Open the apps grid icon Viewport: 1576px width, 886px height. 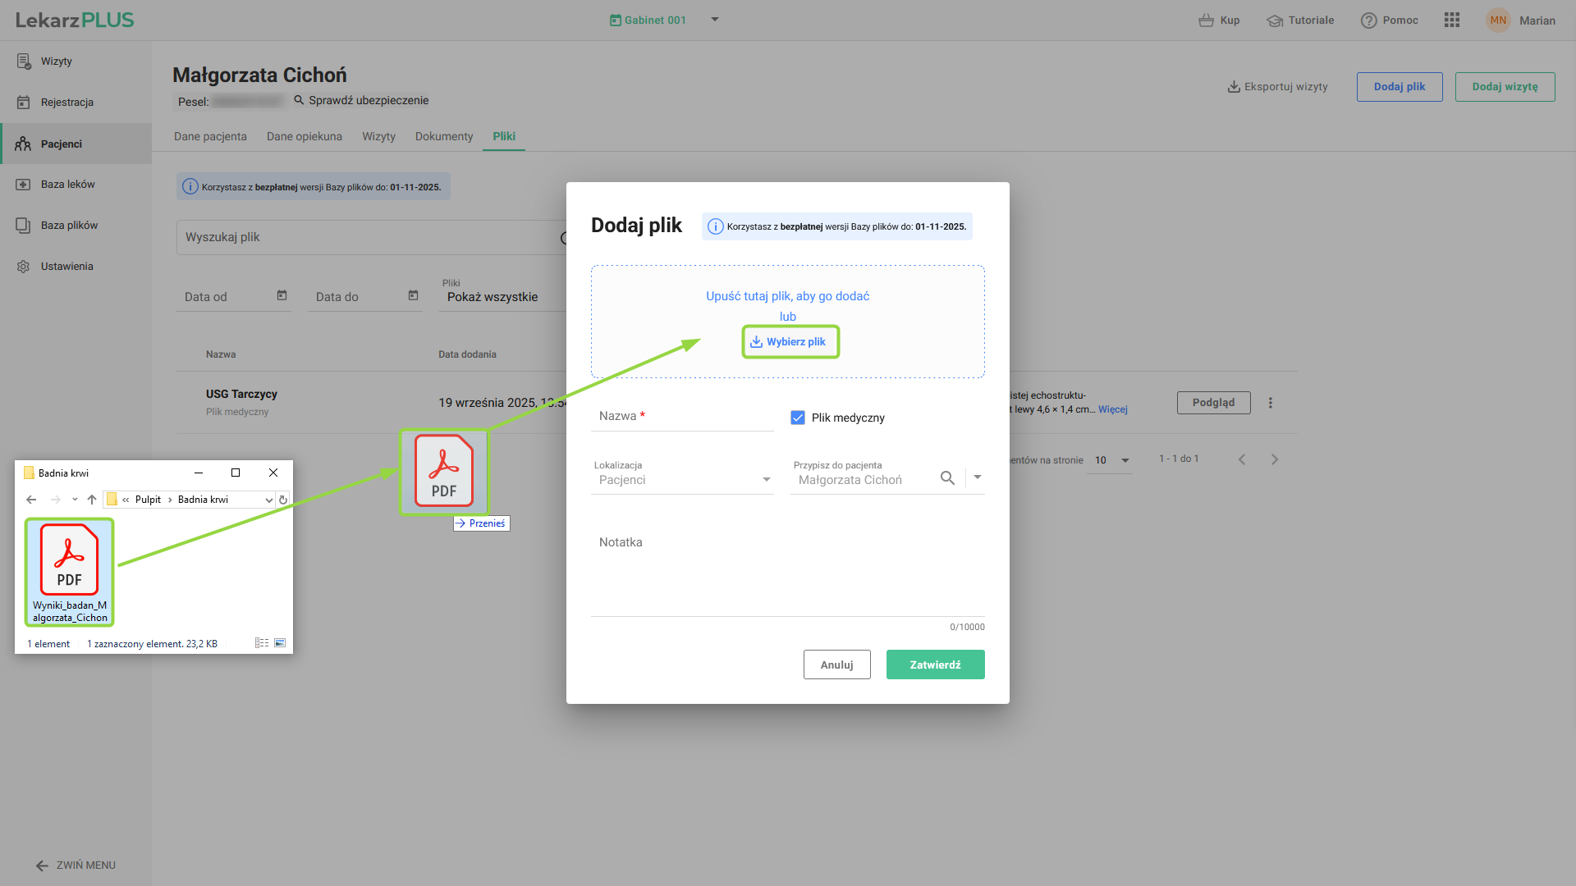(1451, 21)
